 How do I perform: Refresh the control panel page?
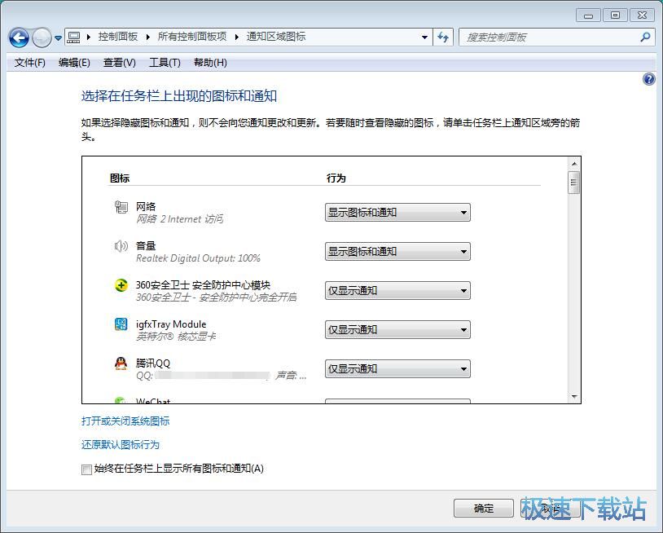point(443,37)
